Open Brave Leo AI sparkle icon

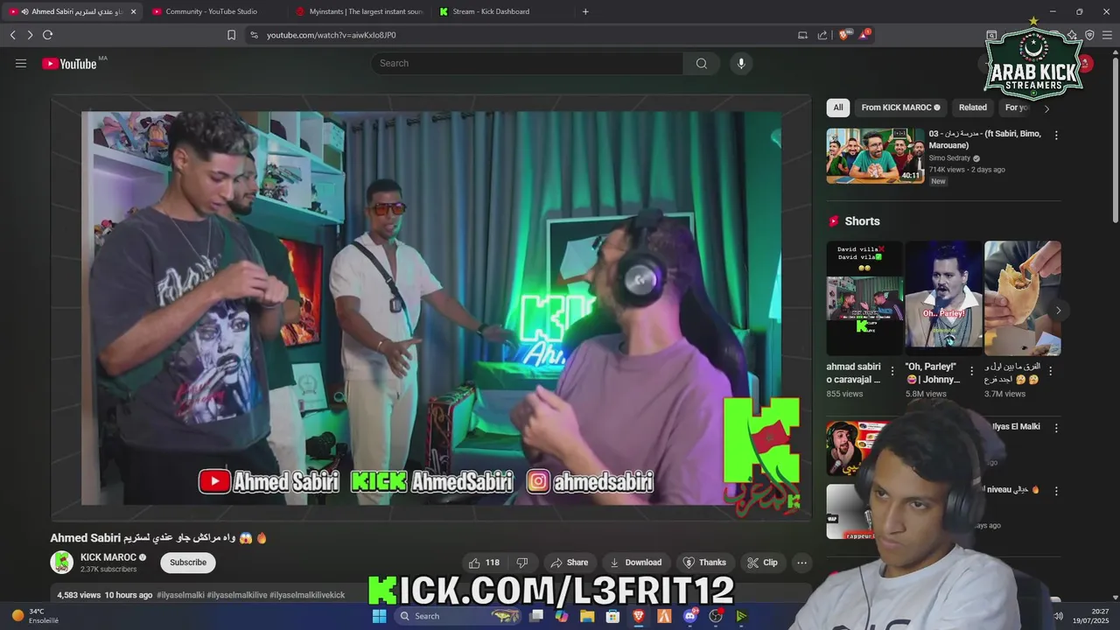[x=1072, y=35]
